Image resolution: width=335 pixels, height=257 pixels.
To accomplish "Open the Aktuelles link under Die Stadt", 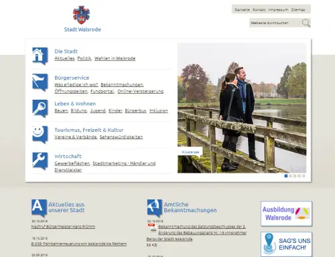I will 64,58.
